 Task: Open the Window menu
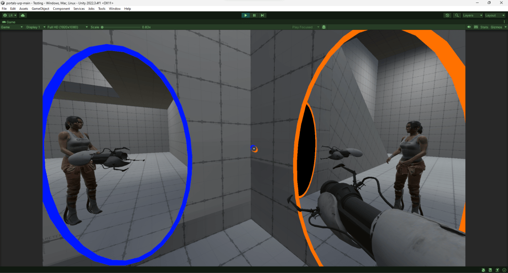[x=114, y=8]
